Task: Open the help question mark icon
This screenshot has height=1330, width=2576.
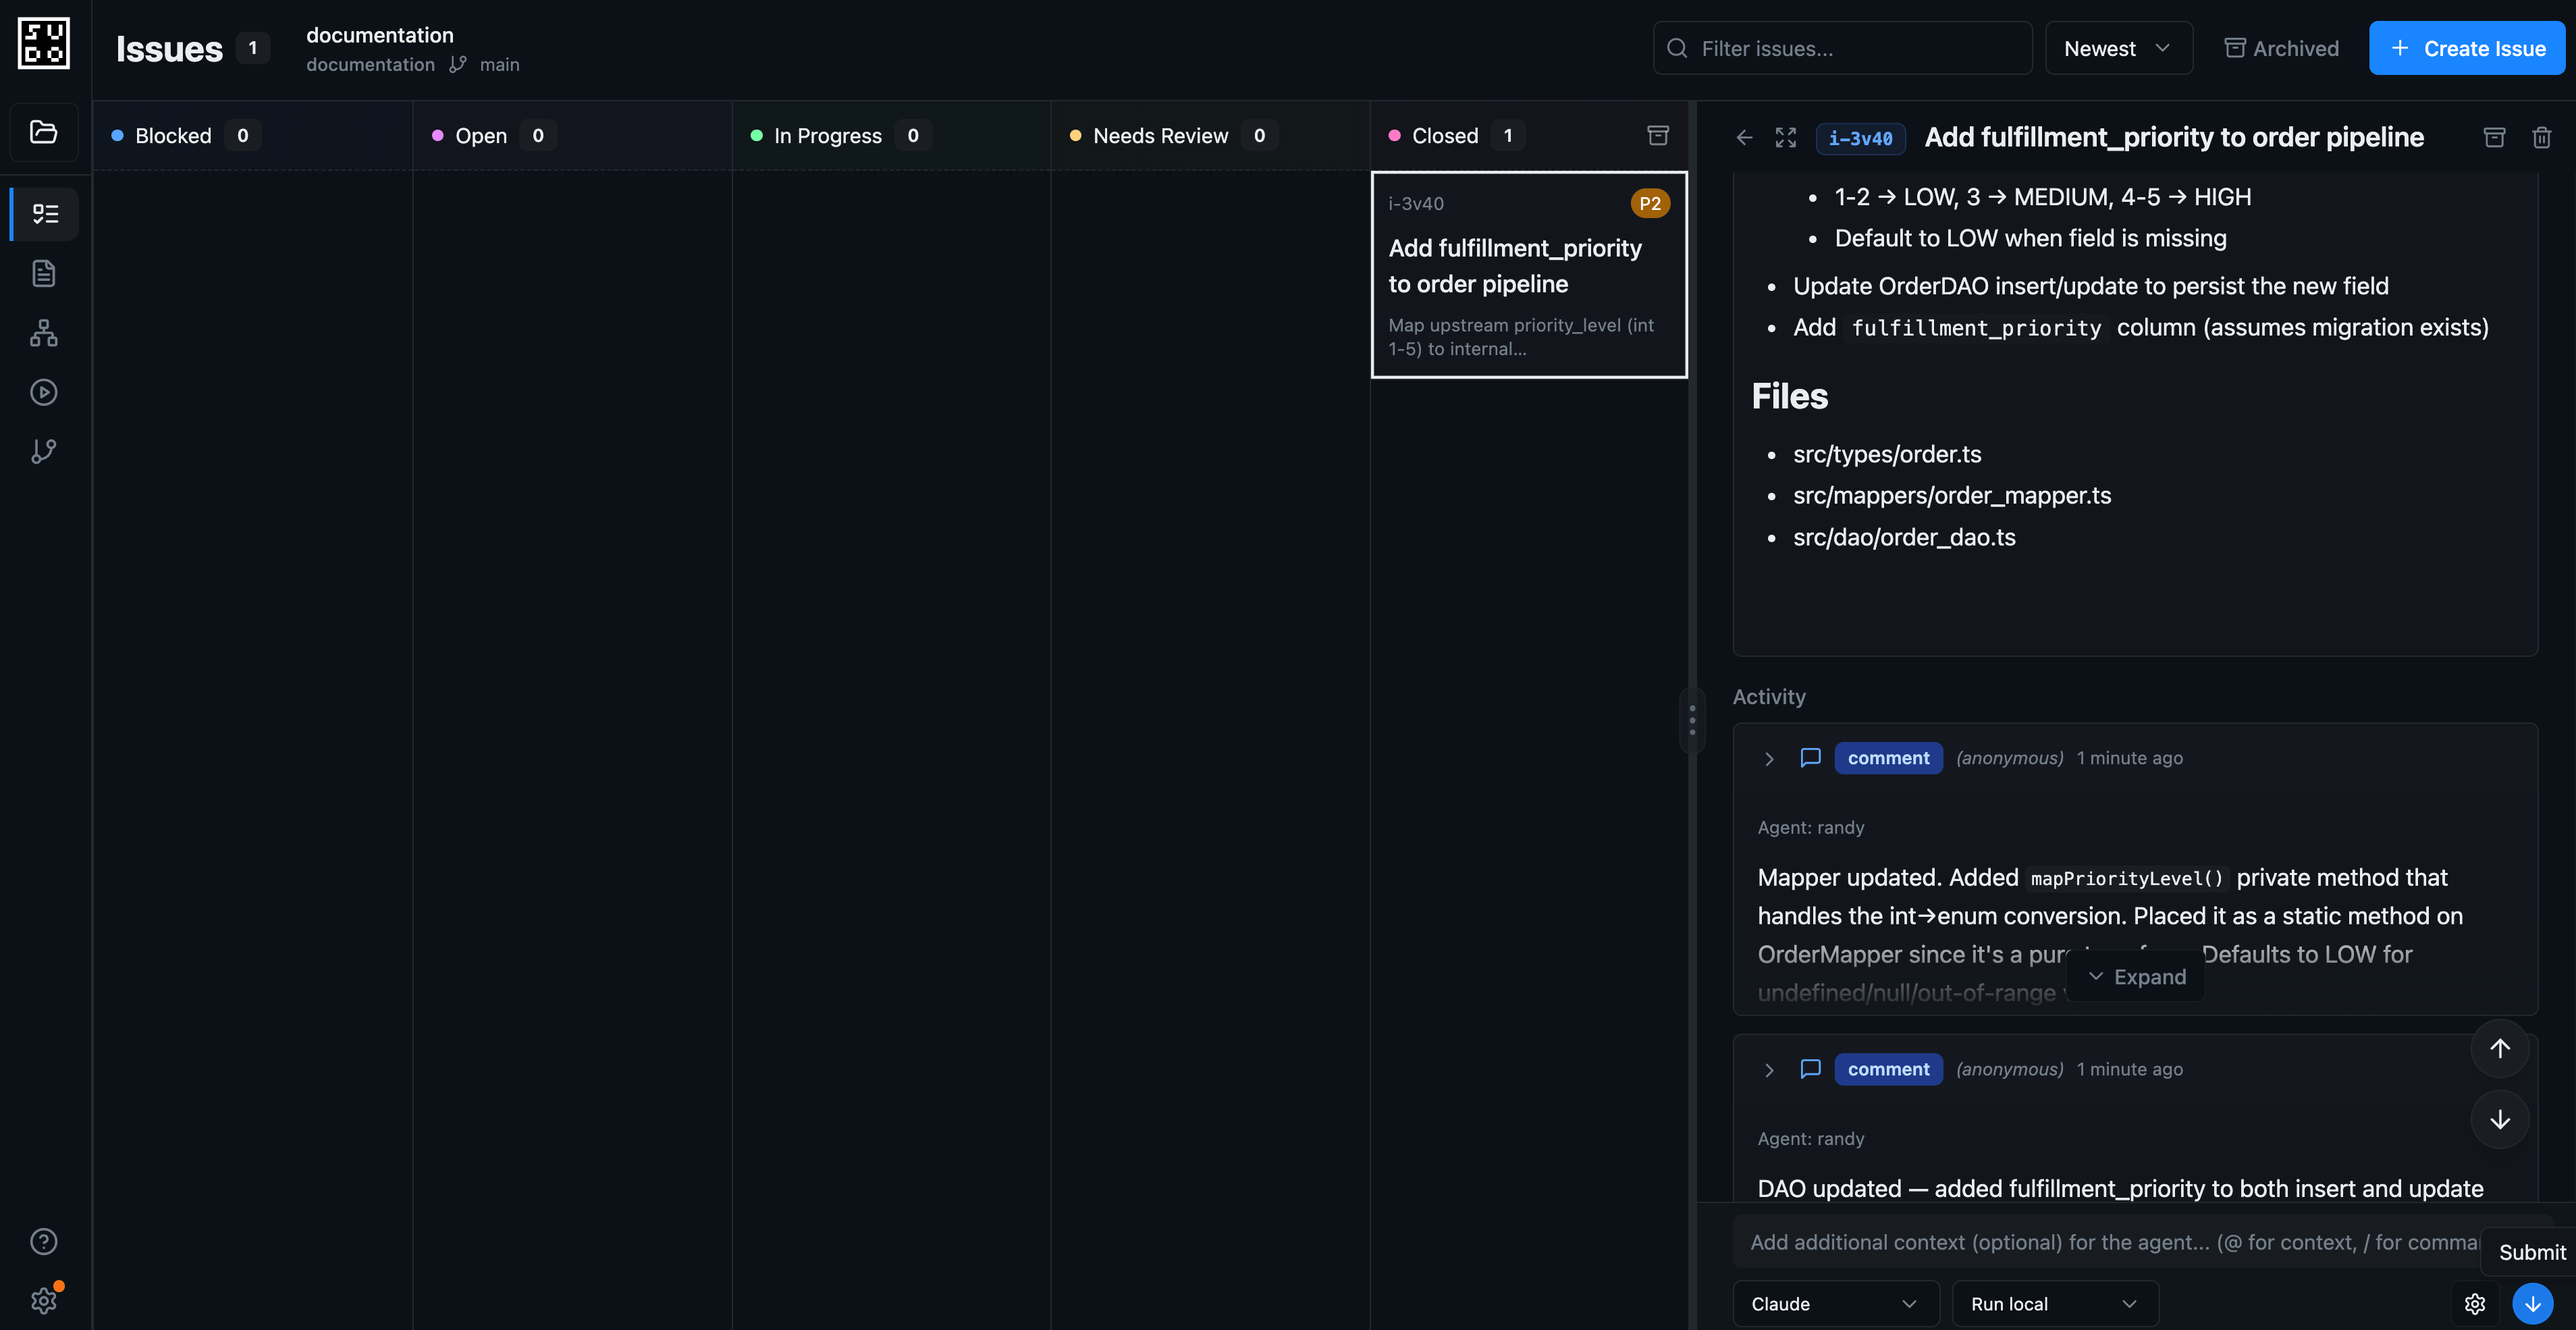Action: tap(44, 1241)
